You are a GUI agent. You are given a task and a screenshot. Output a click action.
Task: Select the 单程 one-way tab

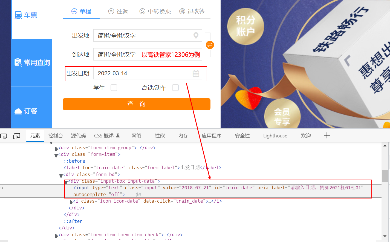(81, 11)
